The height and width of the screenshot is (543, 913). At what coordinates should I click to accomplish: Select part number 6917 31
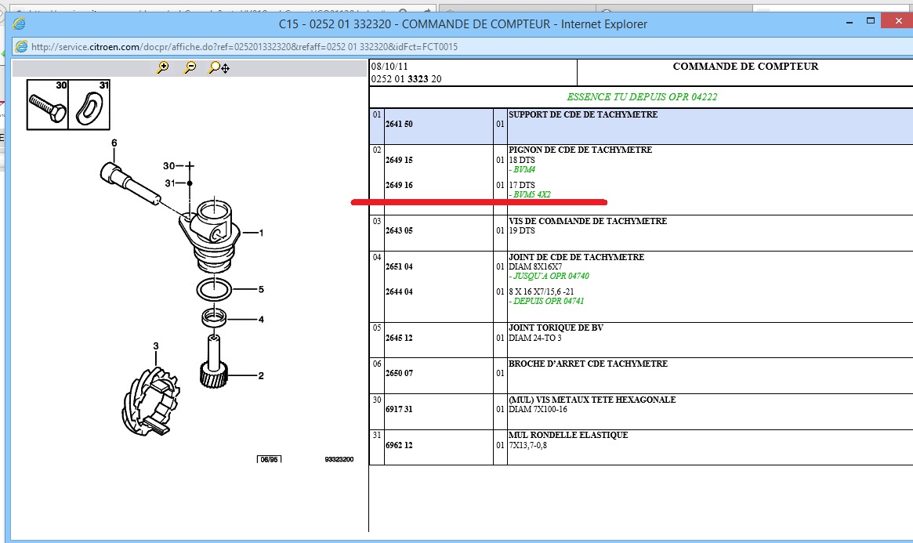[x=399, y=410]
